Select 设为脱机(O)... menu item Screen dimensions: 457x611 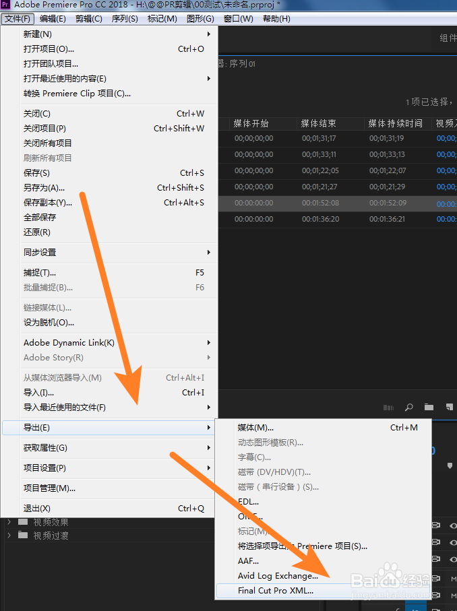tap(109, 322)
